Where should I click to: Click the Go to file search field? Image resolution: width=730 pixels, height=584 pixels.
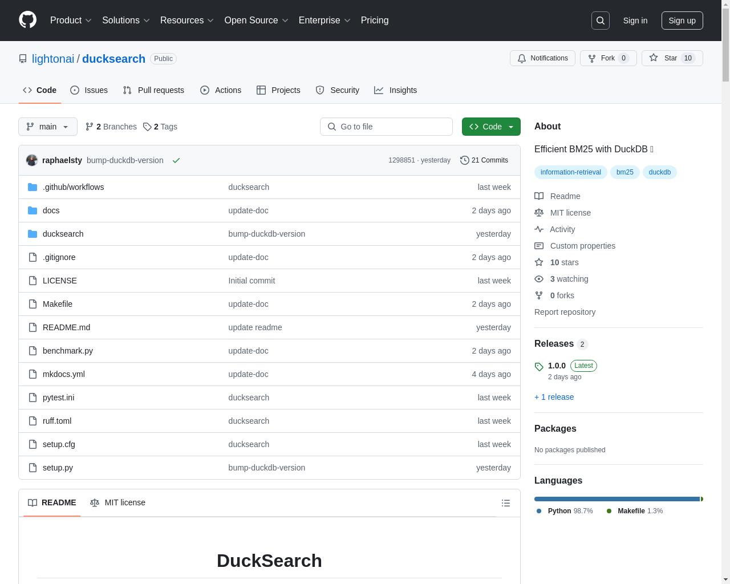pyautogui.click(x=386, y=127)
